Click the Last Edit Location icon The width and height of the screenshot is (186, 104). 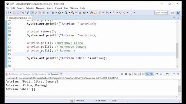coord(120,13)
